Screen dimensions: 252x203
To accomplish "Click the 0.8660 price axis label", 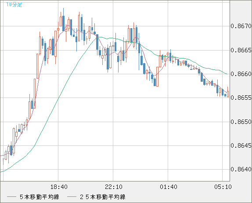I will pyautogui.click(x=241, y=74).
